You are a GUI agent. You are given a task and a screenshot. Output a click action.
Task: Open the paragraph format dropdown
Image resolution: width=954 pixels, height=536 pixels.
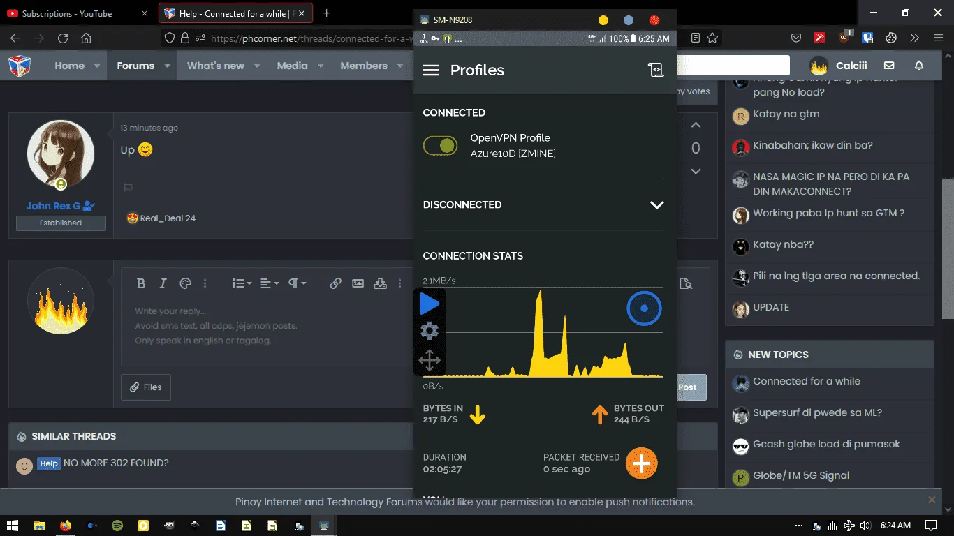click(x=297, y=283)
